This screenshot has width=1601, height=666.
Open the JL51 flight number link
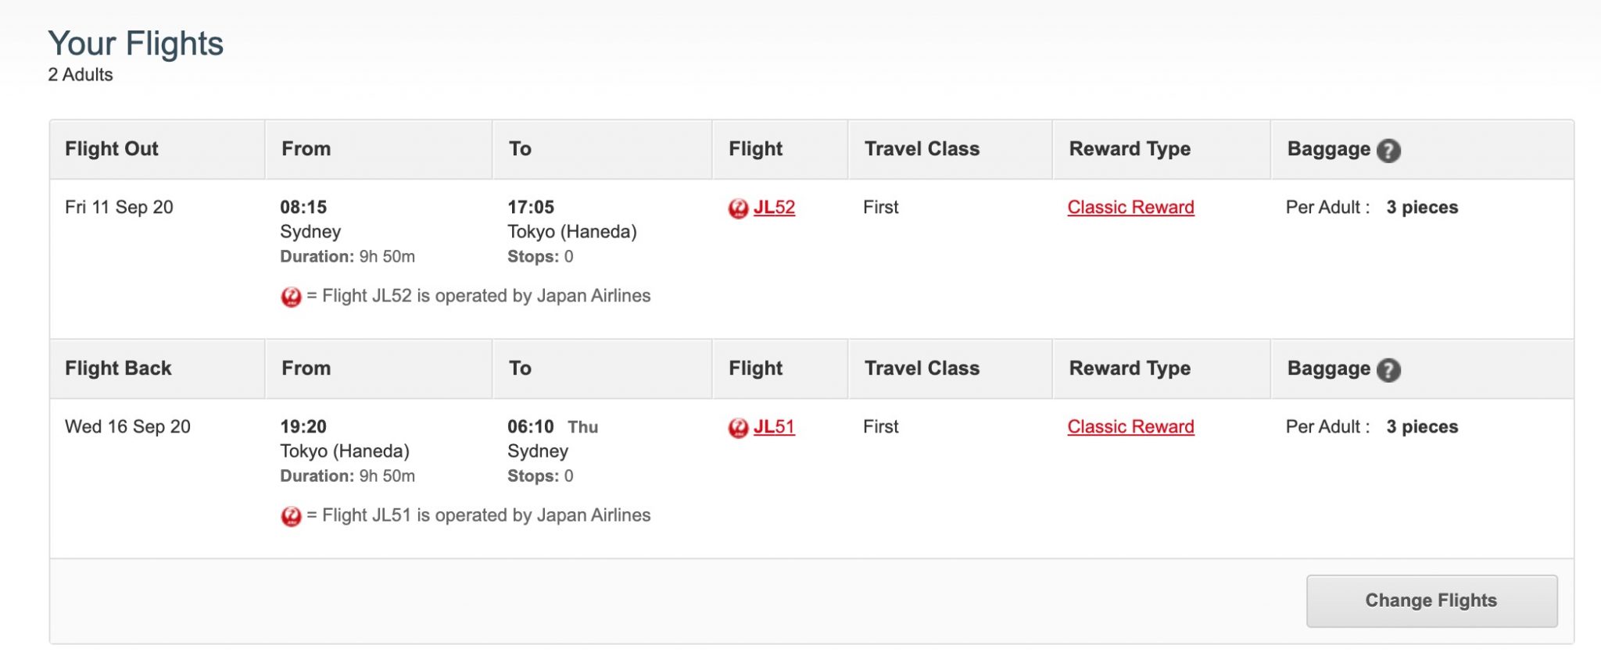pos(774,426)
